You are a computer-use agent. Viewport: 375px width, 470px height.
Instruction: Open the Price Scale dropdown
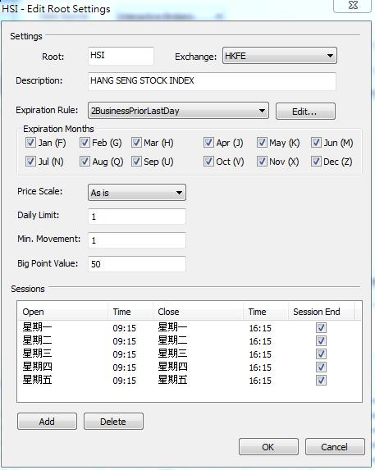coord(137,193)
